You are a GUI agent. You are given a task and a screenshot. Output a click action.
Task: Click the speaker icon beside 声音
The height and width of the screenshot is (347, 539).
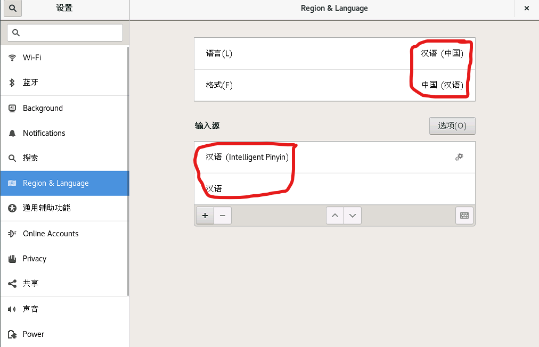[x=12, y=309]
